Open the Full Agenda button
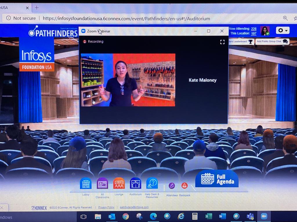297x222 pixels. 217,179
